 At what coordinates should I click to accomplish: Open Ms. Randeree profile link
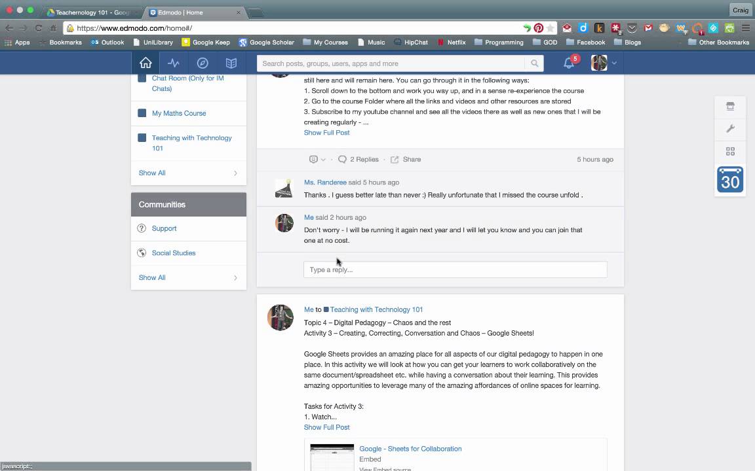[x=325, y=183]
